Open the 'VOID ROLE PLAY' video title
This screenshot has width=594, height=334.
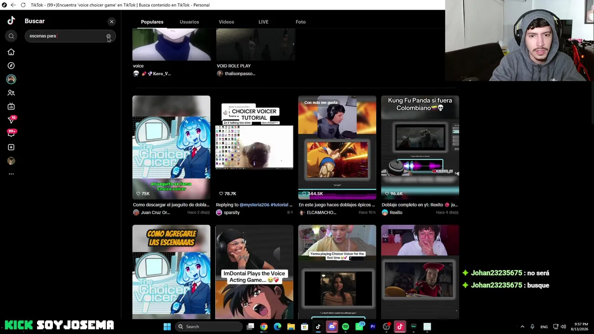(234, 66)
